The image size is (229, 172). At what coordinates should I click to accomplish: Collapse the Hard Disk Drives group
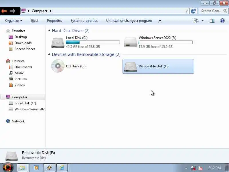point(49,30)
